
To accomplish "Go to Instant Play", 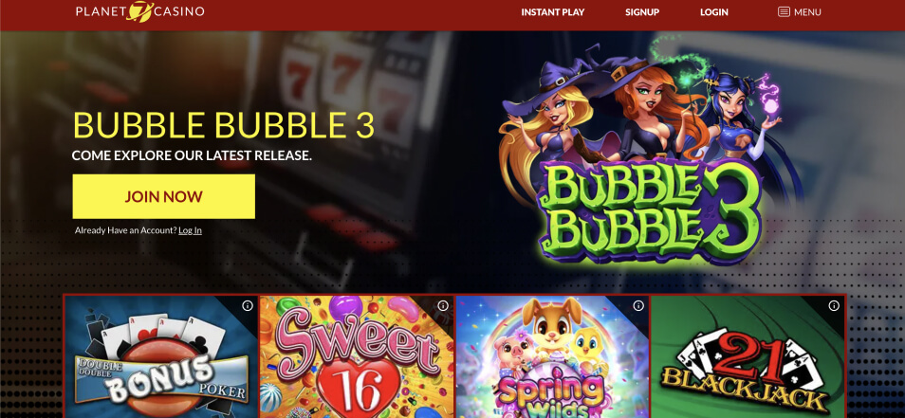I will coord(553,12).
